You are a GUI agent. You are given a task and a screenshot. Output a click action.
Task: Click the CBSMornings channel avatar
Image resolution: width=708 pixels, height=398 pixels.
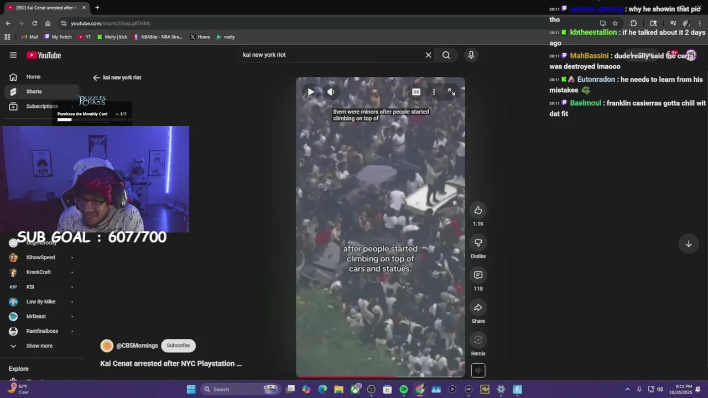pos(107,345)
